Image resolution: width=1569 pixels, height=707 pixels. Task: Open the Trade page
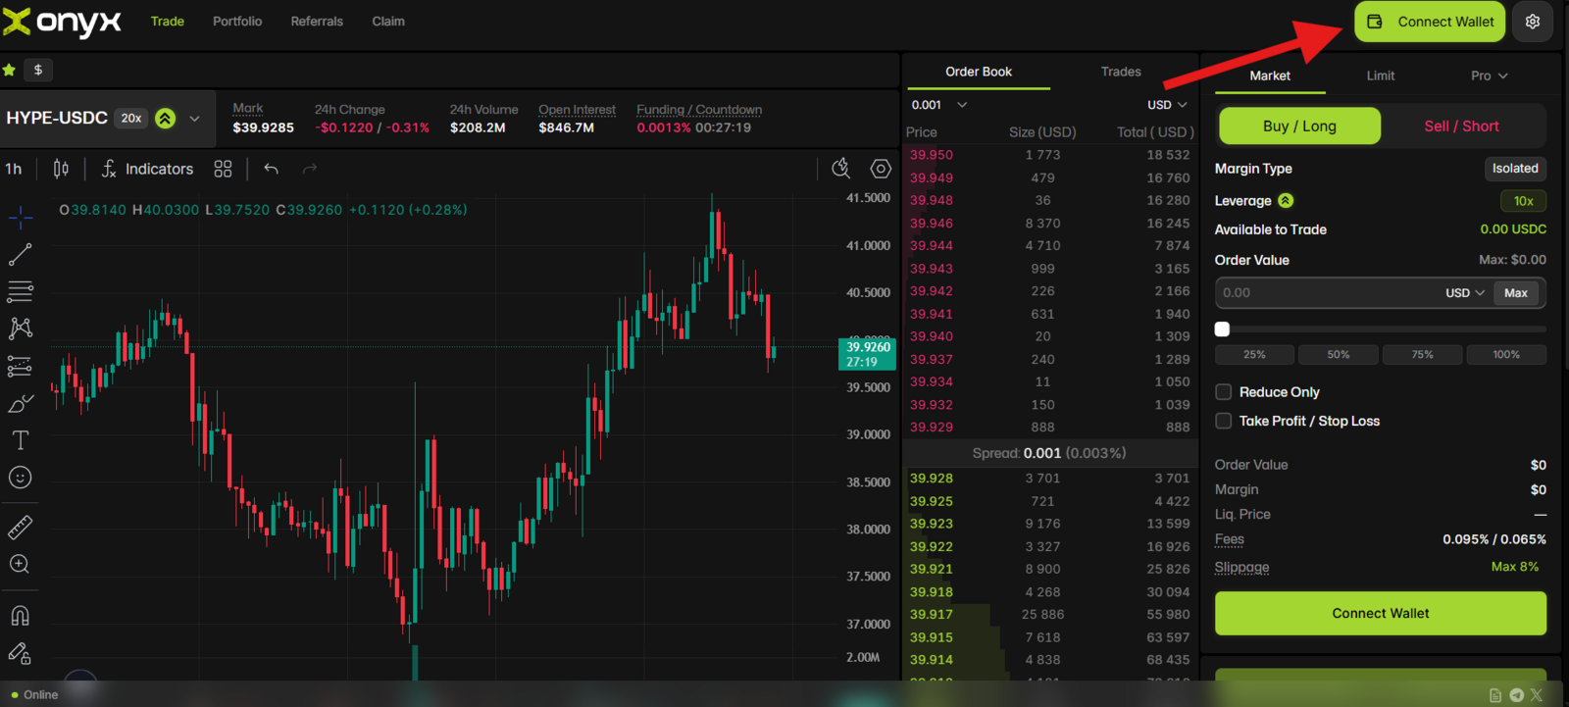coord(168,21)
